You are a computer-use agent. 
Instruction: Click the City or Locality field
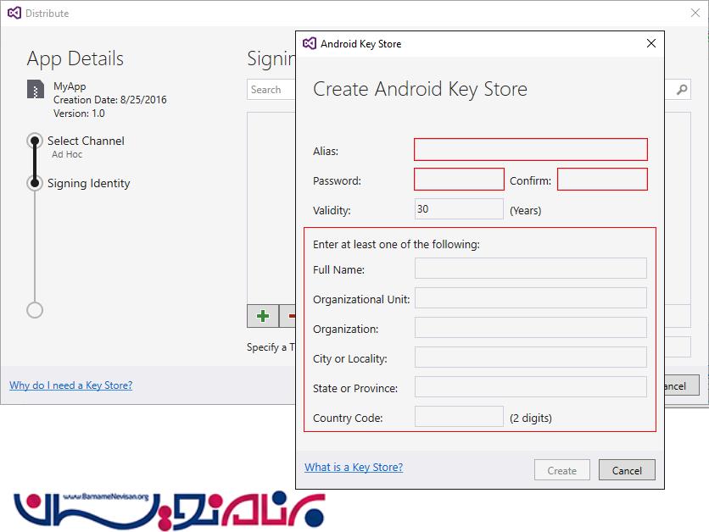tap(530, 357)
